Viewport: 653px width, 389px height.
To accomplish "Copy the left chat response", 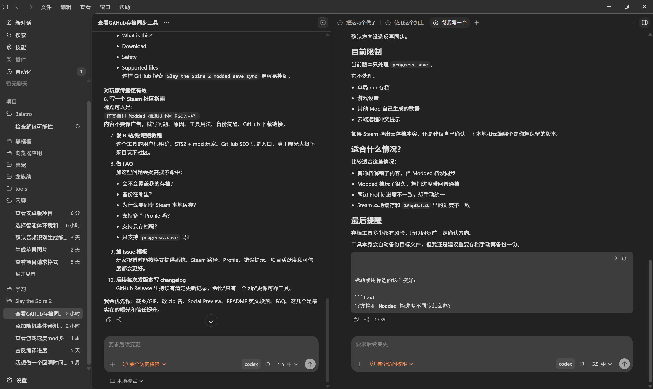I will pos(108,320).
